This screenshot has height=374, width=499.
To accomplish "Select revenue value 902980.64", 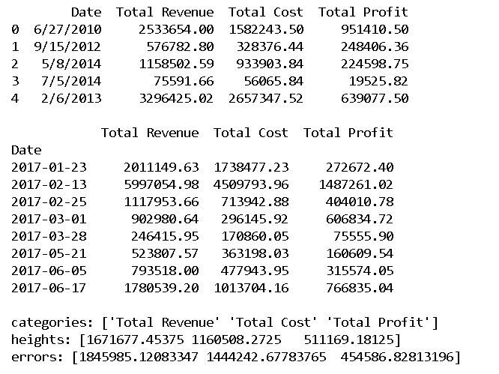I will [165, 219].
